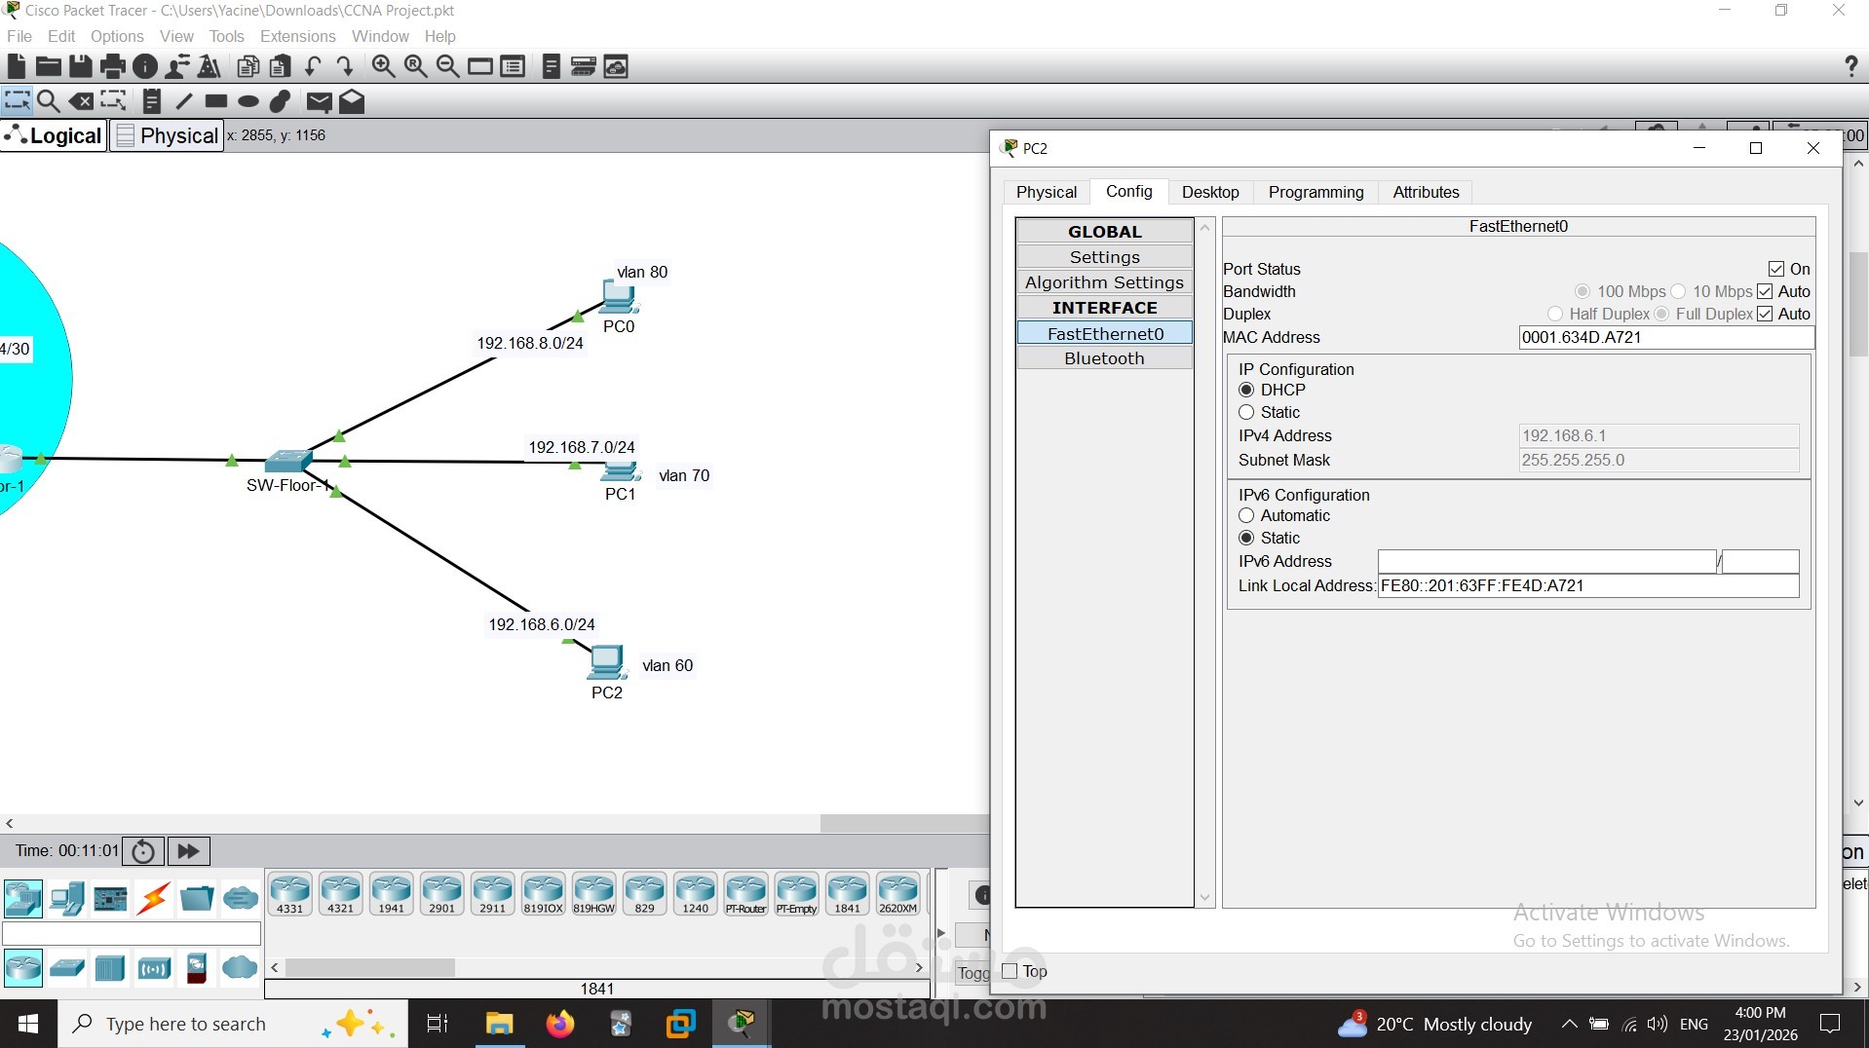Open Firefox from the taskbar
Screen dimensions: 1869x1048
click(x=560, y=1024)
